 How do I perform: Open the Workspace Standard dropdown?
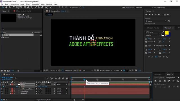(144, 8)
